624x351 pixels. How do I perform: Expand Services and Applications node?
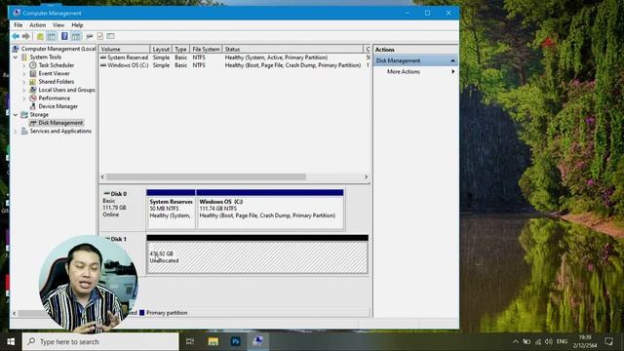[x=16, y=132]
